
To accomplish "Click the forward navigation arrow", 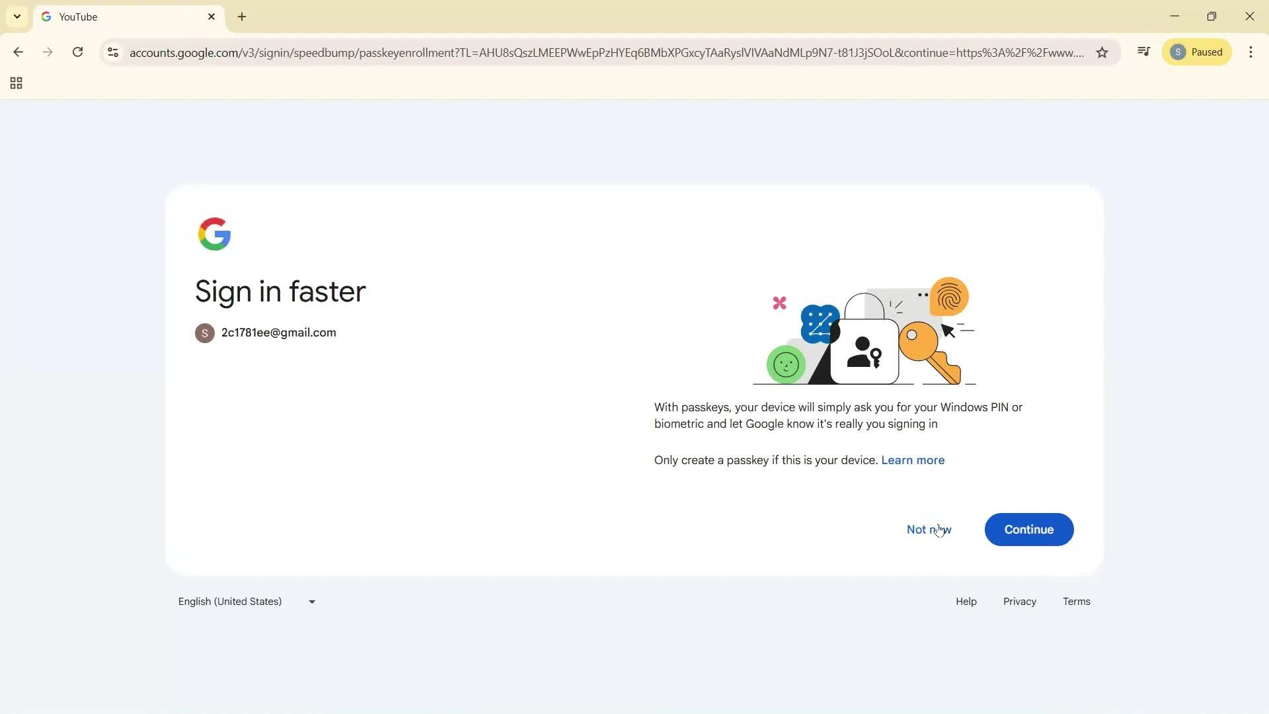I will 48,52.
